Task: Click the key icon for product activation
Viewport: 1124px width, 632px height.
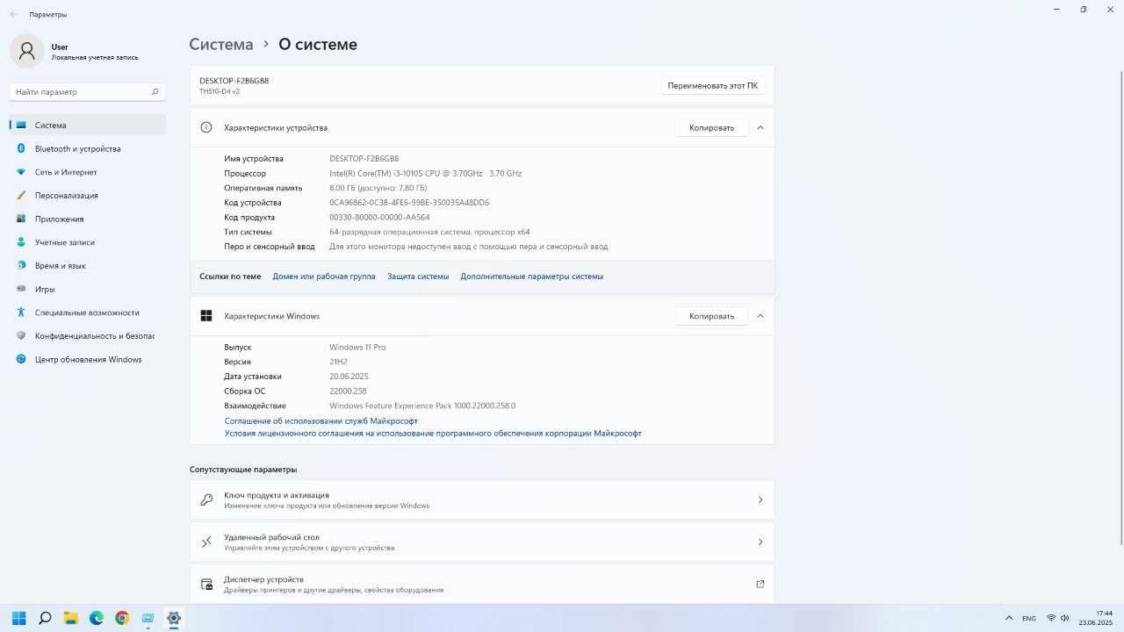Action: [206, 499]
